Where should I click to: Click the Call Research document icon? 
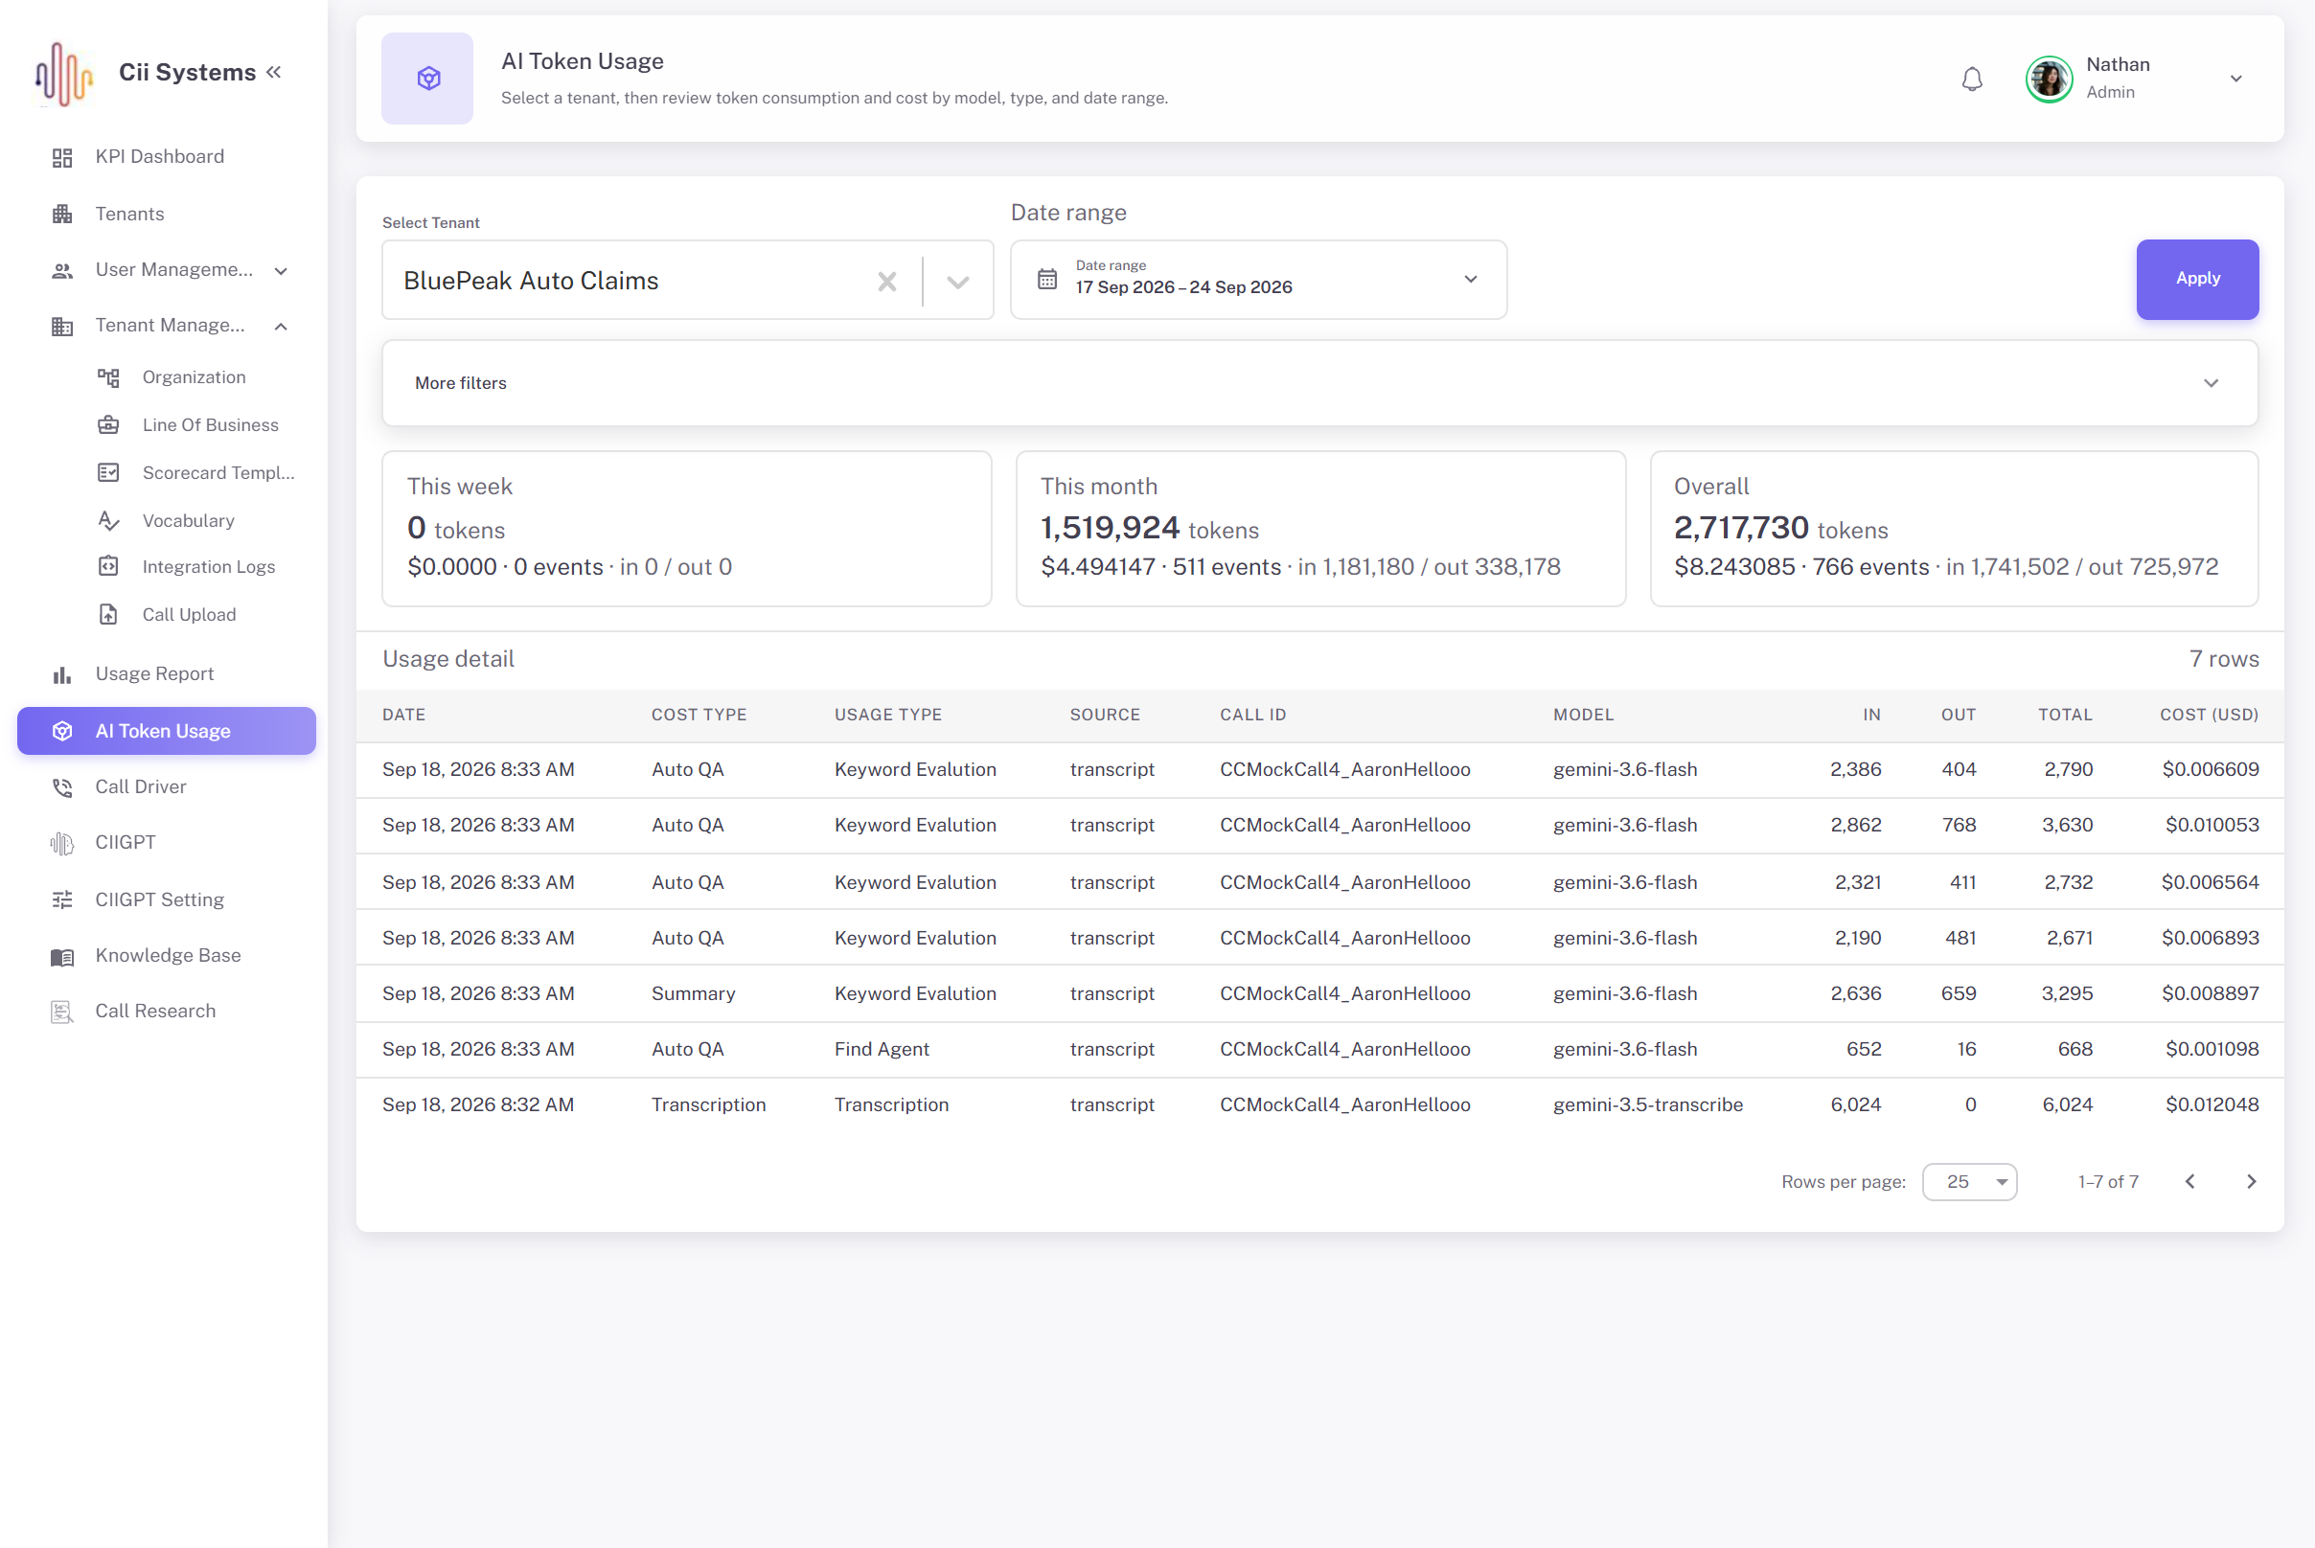click(x=62, y=1012)
